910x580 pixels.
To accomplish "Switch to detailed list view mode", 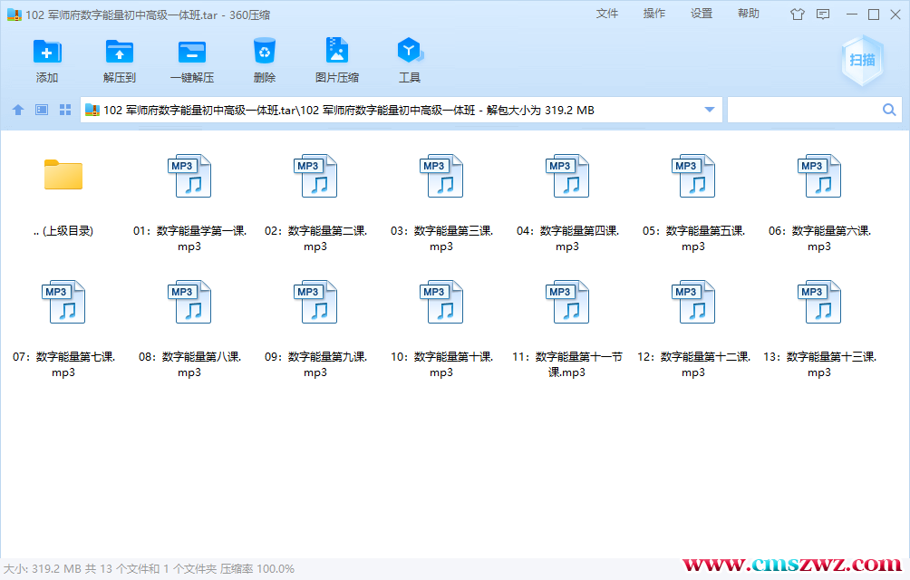I will 40,109.
